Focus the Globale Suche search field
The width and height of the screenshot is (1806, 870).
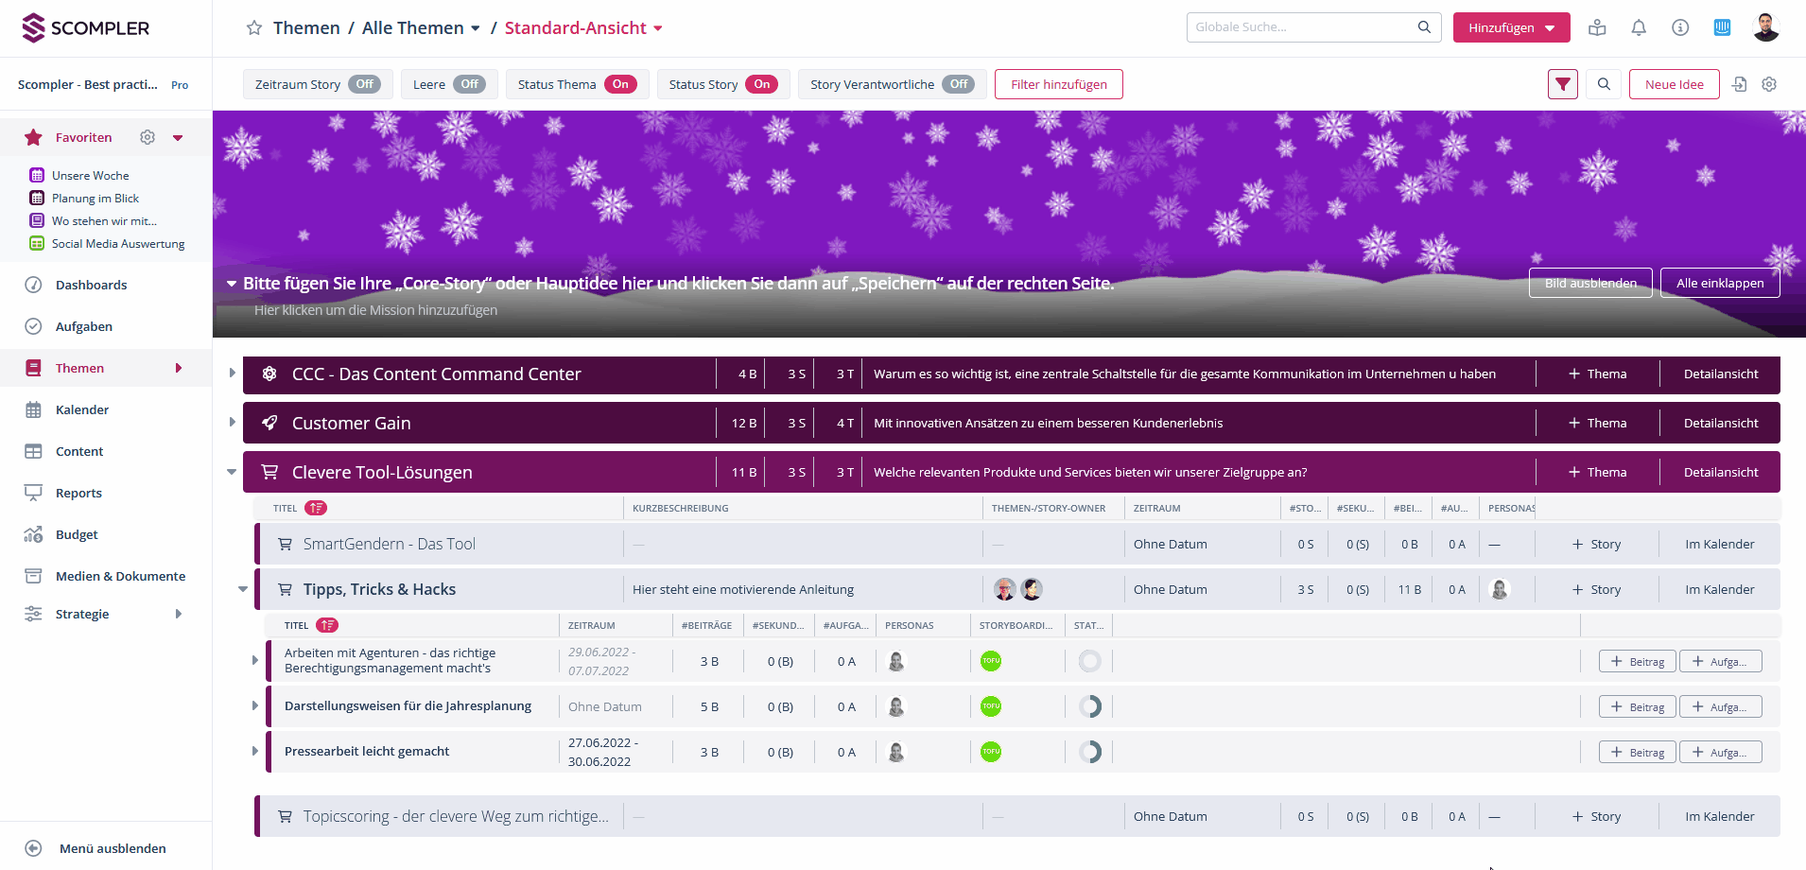1303,27
